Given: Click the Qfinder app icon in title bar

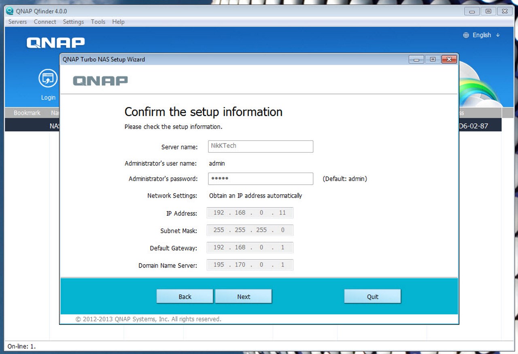Looking at the screenshot, I should [x=10, y=11].
